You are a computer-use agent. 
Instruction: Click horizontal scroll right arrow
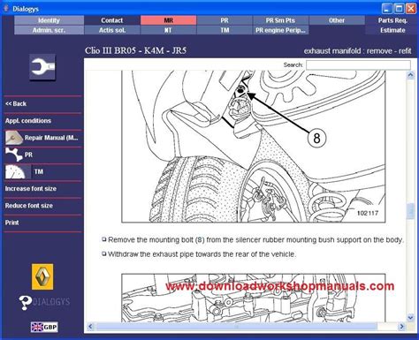click(401, 327)
